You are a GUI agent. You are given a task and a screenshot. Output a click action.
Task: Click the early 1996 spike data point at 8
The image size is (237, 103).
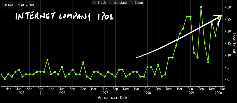click(x=48, y=60)
